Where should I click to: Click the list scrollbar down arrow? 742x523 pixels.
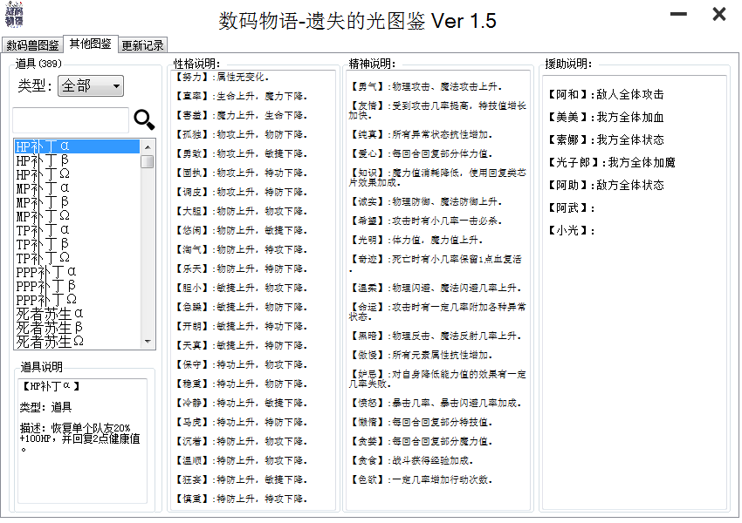pyautogui.click(x=148, y=342)
